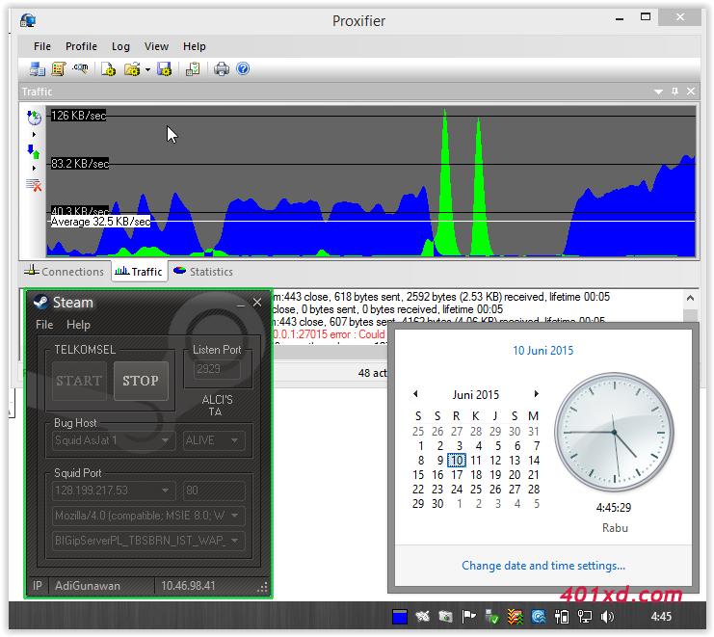Switch to the Statistics tab

202,272
